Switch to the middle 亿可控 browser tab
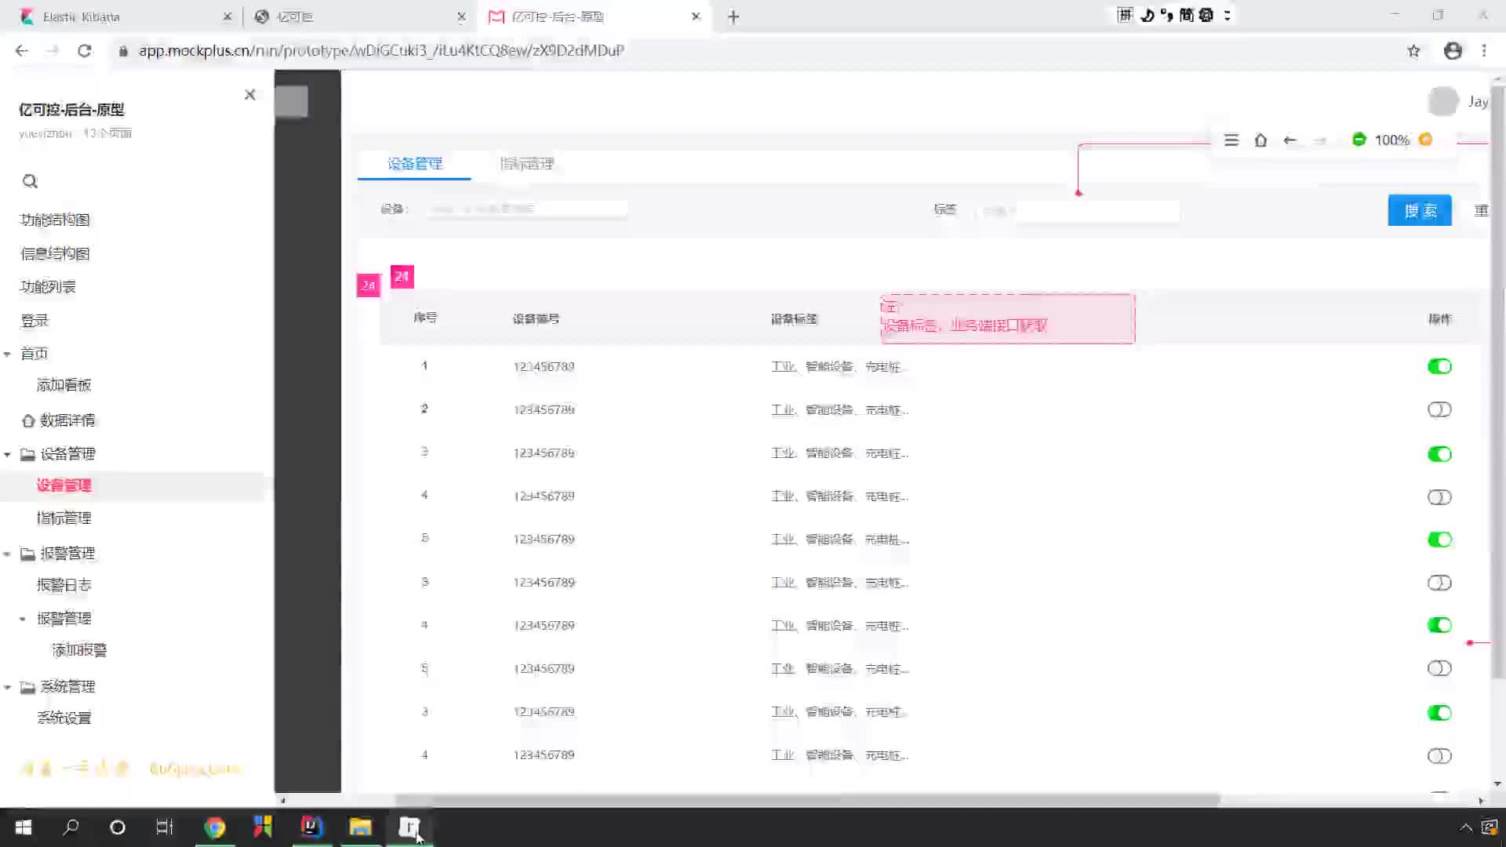This screenshot has height=847, width=1506. (x=361, y=16)
